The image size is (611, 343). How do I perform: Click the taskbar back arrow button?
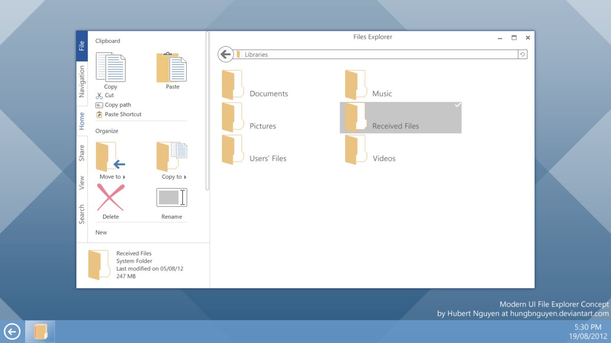pyautogui.click(x=12, y=332)
